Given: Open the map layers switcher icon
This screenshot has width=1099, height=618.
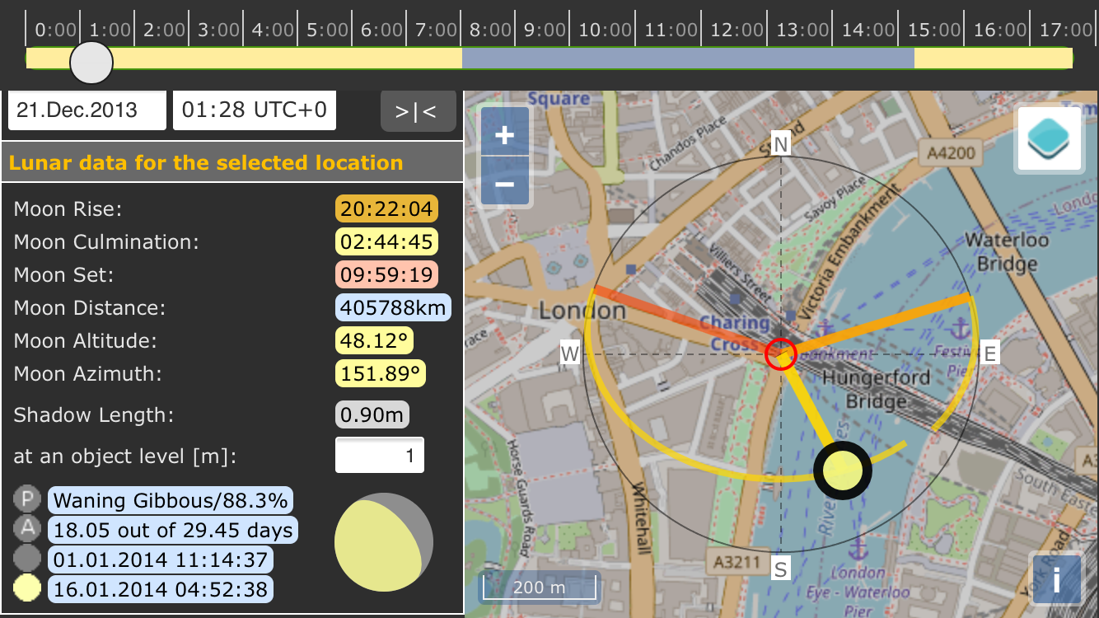Looking at the screenshot, I should (1050, 139).
